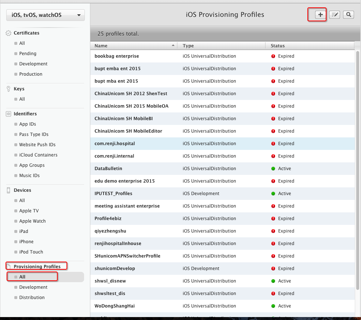The height and width of the screenshot is (320, 361).
Task: Open iCloud Containers
Action: tap(38, 155)
